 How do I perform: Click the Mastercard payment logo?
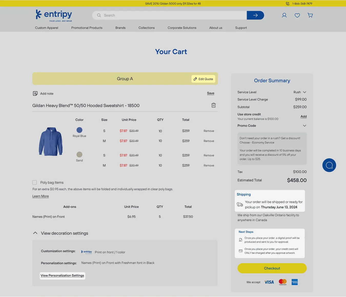(283, 282)
